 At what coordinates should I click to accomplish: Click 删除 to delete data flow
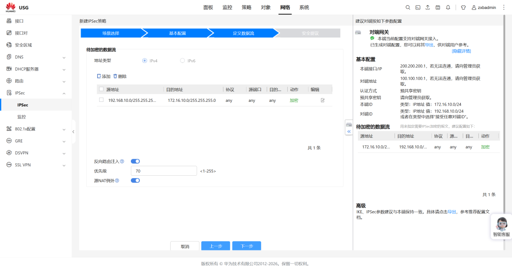[120, 76]
